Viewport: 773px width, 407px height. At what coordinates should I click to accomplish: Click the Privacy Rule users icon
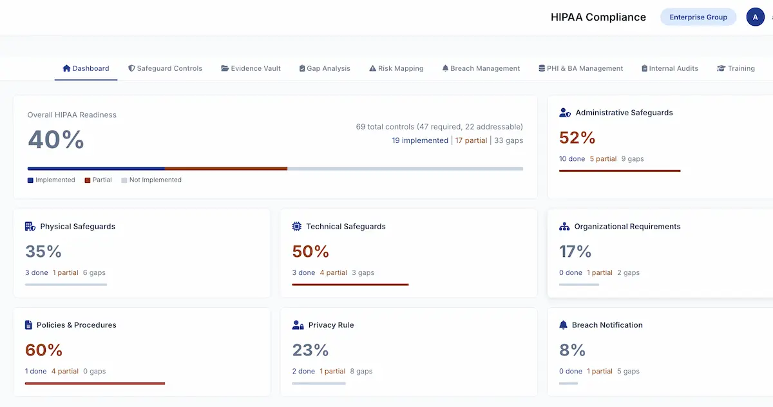click(296, 325)
